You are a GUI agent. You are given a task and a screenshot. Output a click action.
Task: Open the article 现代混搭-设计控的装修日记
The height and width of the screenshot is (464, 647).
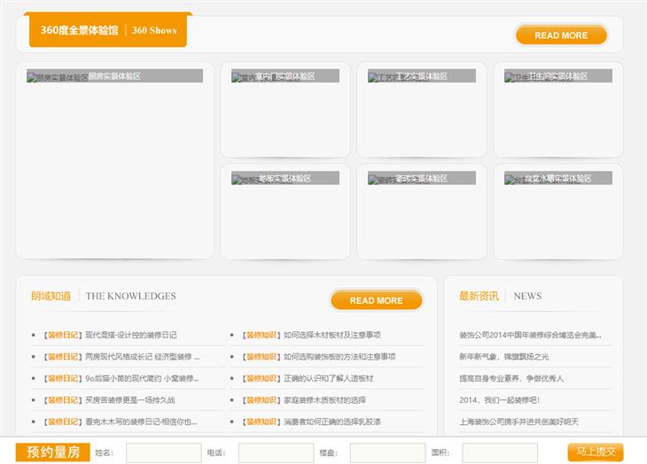click(x=130, y=336)
